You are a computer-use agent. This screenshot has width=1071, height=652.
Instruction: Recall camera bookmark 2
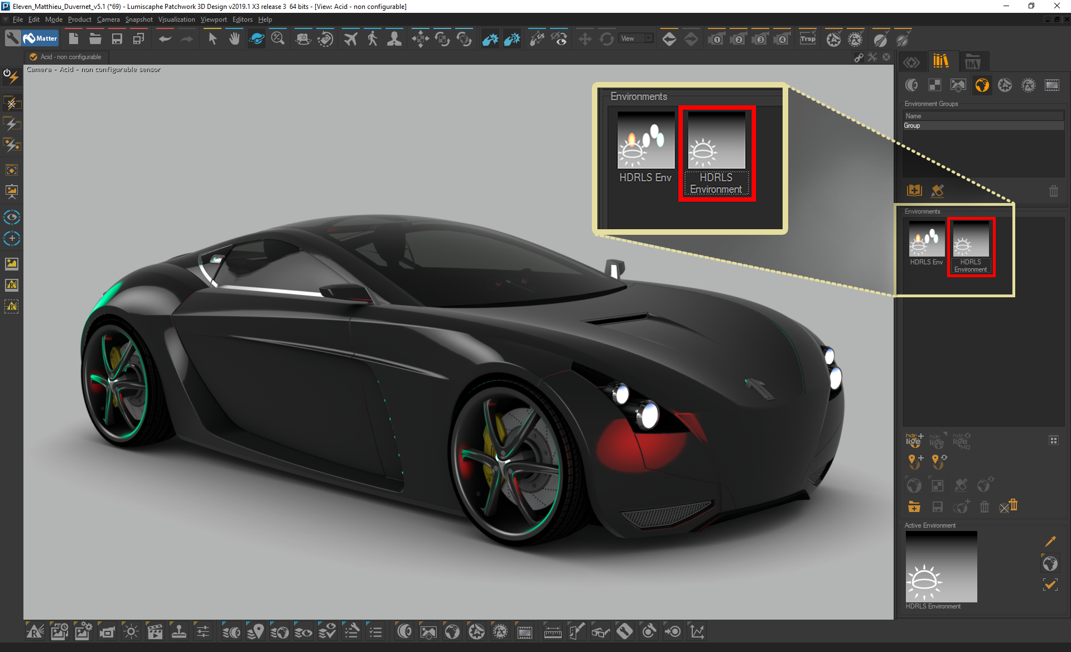point(738,38)
